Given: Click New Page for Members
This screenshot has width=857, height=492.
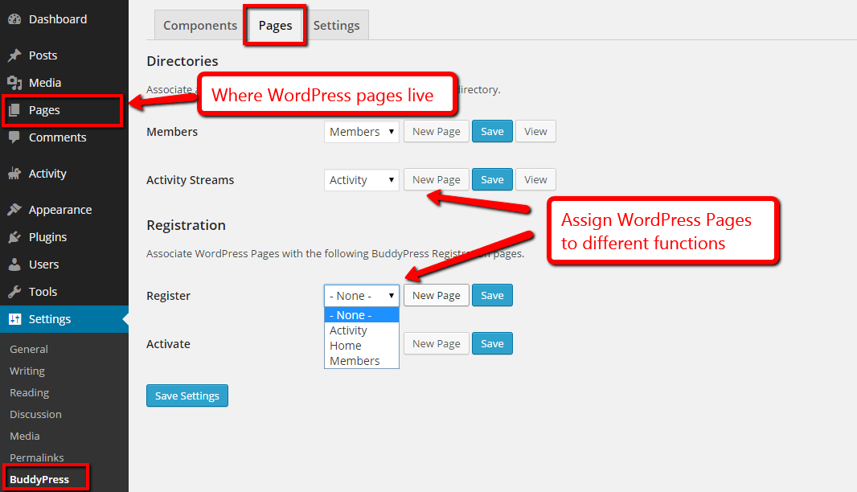Looking at the screenshot, I should [x=437, y=131].
